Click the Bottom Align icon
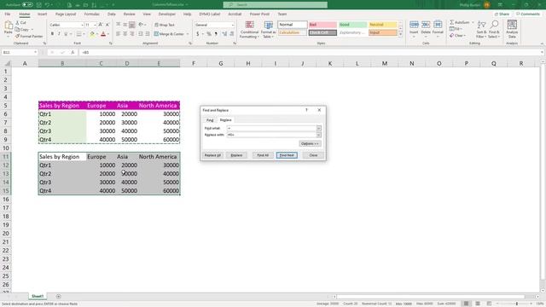Screen dimensions: 546x307 (132, 25)
